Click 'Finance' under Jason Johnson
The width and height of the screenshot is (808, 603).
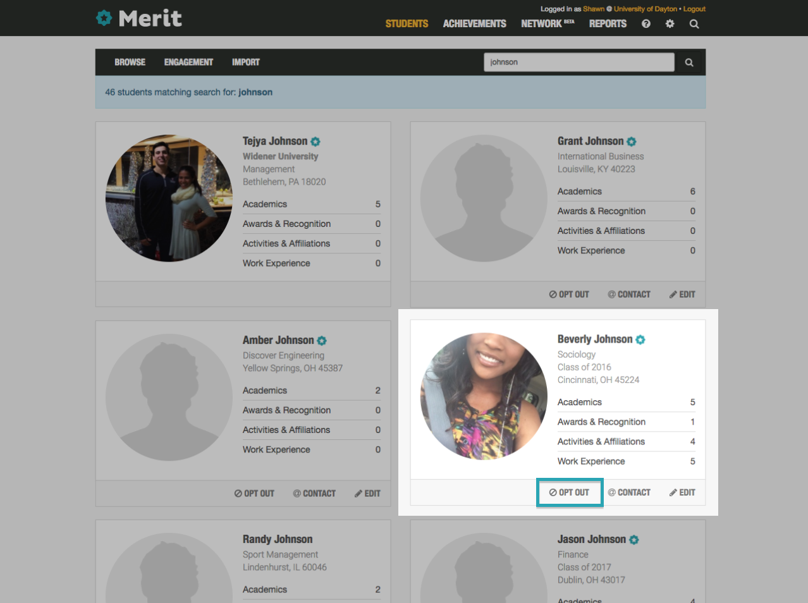(573, 554)
